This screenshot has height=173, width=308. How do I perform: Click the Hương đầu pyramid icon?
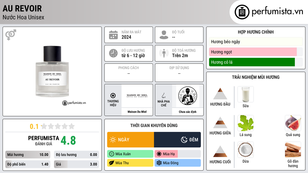pyautogui.click(x=220, y=94)
